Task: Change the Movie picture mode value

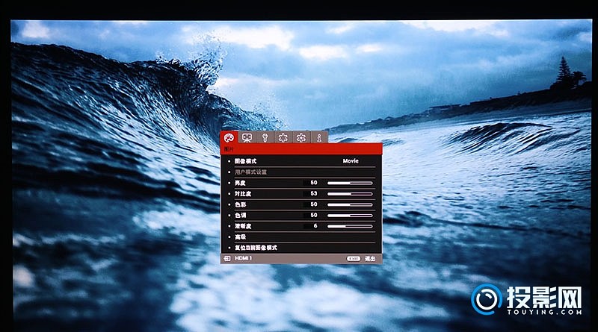Action: [x=351, y=161]
